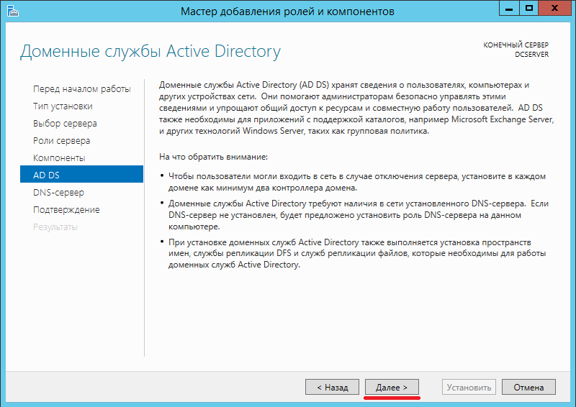Open the 'Тип установки' step

click(x=63, y=106)
